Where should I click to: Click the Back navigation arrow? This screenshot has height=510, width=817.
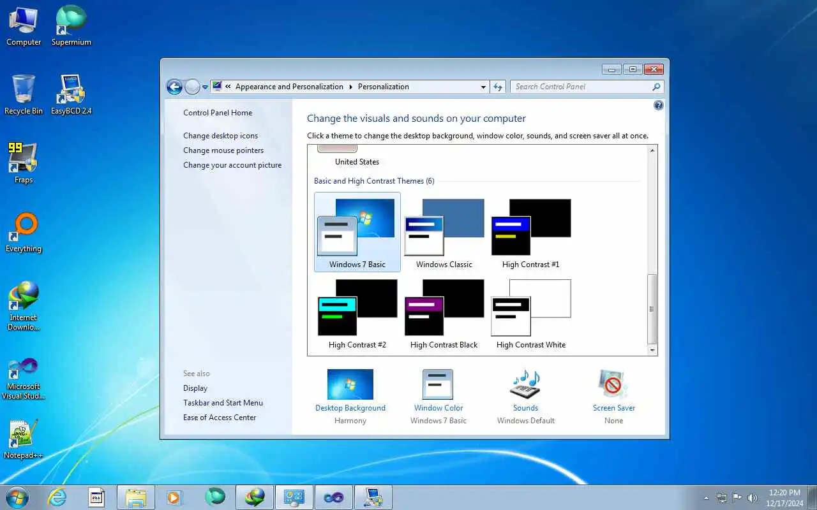(174, 87)
